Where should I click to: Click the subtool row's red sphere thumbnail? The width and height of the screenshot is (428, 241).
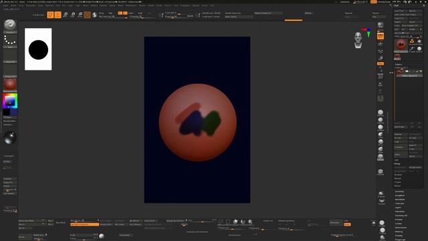click(399, 72)
